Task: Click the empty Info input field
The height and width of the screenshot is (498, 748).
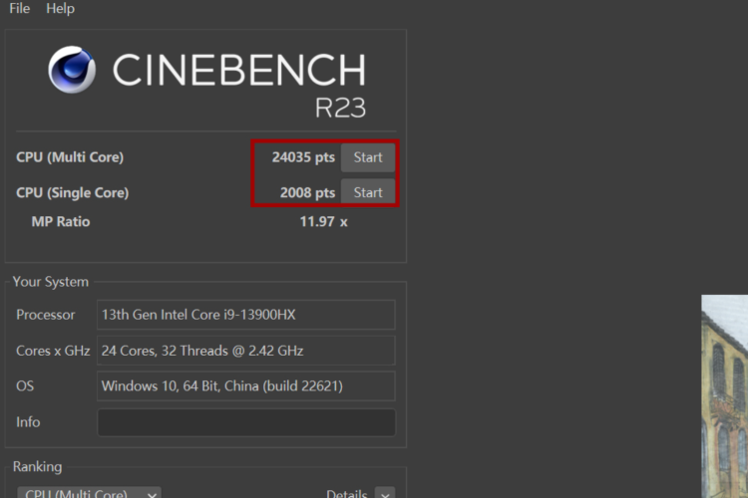Action: (245, 422)
